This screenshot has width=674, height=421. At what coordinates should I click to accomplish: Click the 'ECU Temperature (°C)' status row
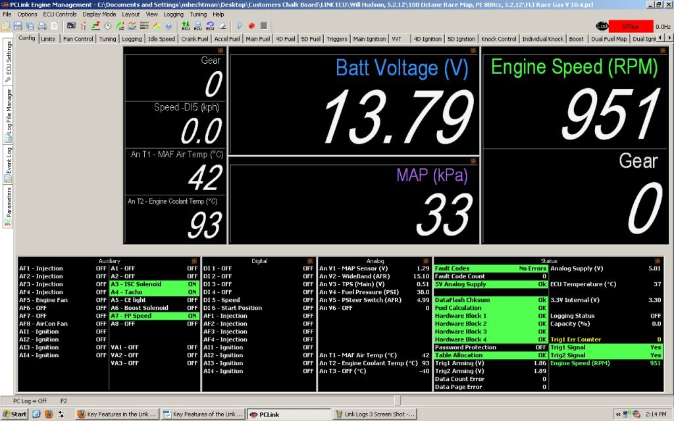[x=606, y=284]
